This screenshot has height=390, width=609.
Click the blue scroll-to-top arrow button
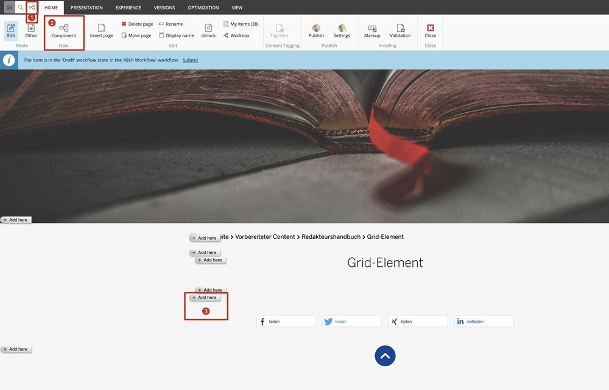coord(385,356)
